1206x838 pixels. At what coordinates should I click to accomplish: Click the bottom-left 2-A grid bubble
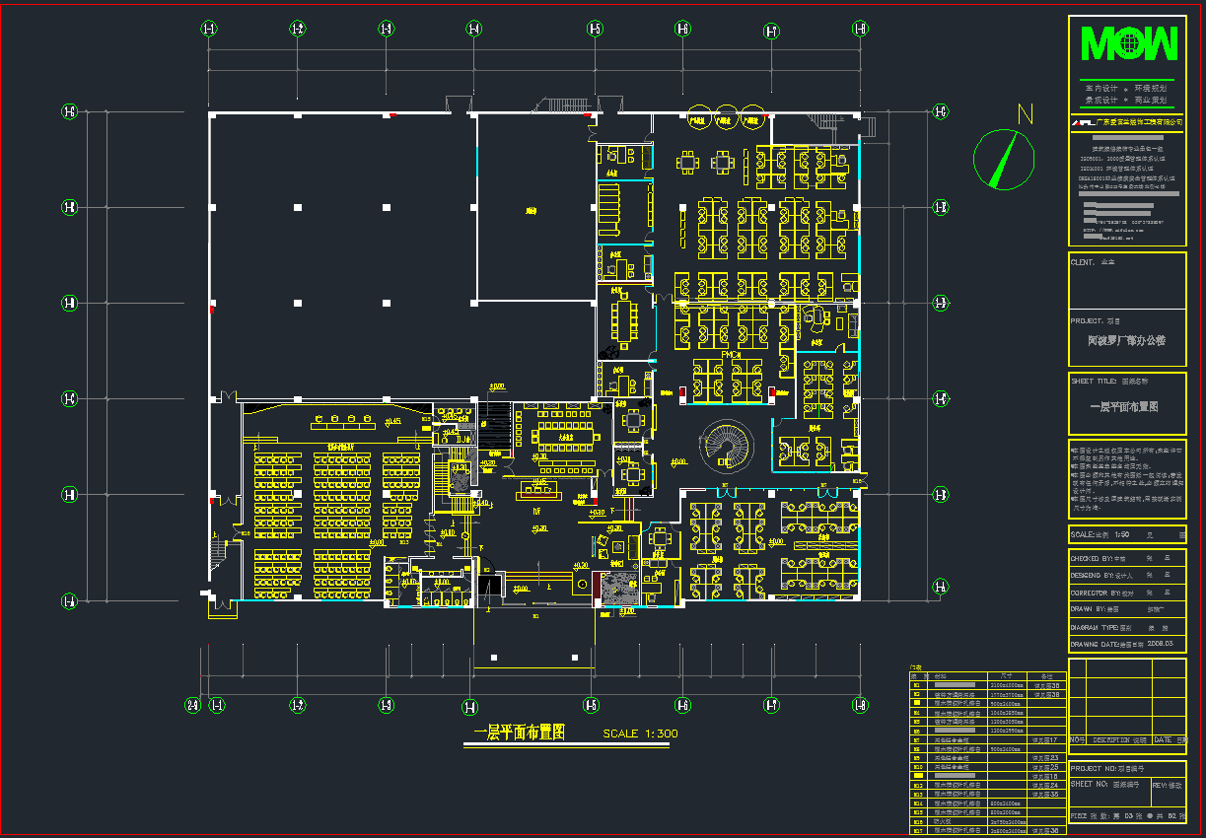(x=194, y=705)
